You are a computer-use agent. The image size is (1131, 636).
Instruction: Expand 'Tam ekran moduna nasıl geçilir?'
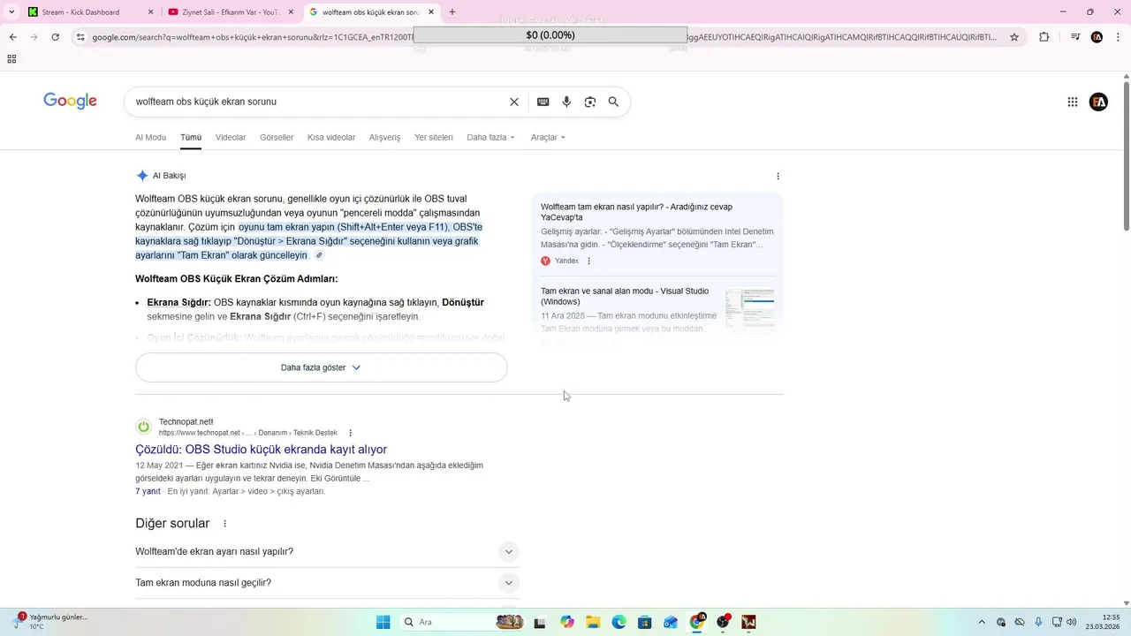tap(327, 583)
